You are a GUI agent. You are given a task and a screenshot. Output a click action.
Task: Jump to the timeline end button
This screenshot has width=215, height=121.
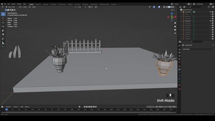96,107
